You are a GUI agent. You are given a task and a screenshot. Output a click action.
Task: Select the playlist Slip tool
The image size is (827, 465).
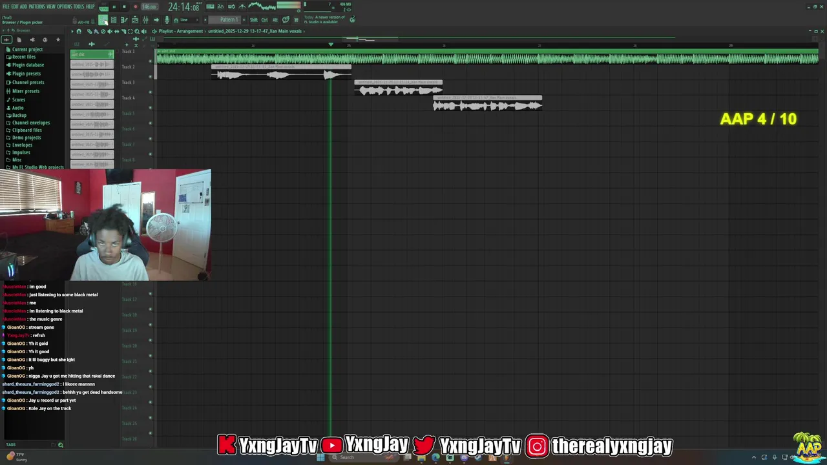[116, 31]
